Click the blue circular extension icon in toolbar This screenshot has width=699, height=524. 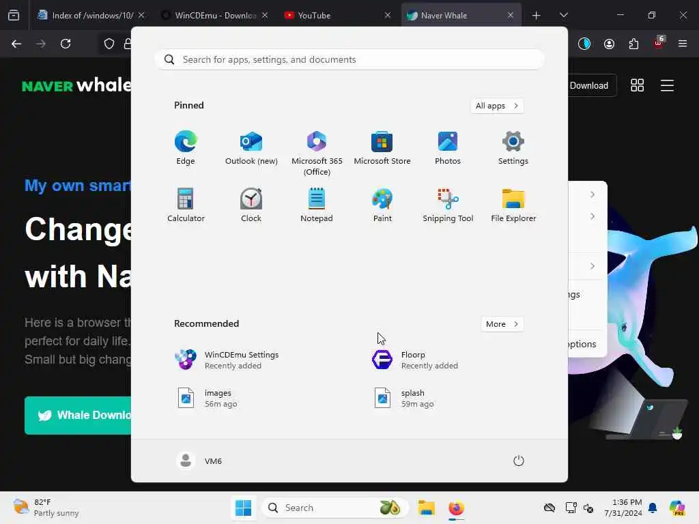click(x=584, y=44)
